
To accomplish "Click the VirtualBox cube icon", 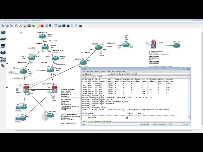I will (x=50, y=26).
